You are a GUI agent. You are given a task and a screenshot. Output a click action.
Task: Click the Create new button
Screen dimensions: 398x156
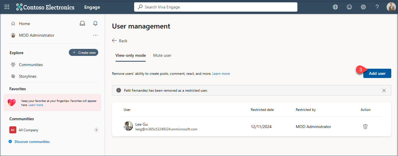click(x=84, y=52)
